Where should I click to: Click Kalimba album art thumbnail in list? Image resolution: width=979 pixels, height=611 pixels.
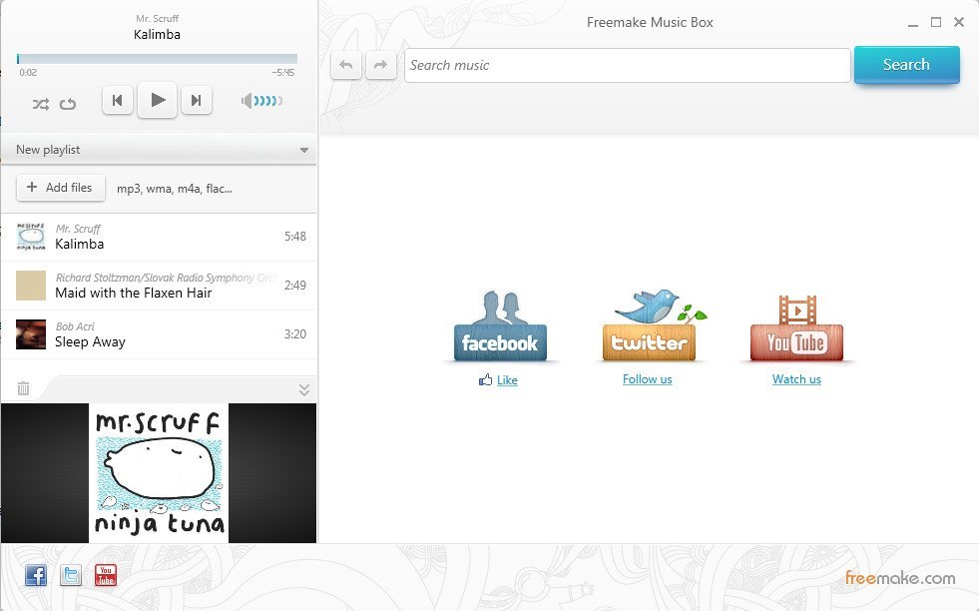coord(31,237)
